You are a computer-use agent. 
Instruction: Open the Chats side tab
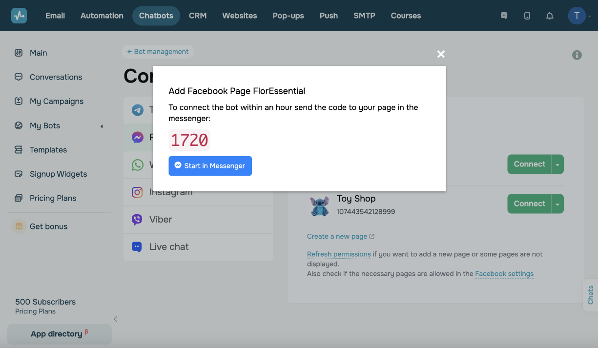tap(591, 295)
